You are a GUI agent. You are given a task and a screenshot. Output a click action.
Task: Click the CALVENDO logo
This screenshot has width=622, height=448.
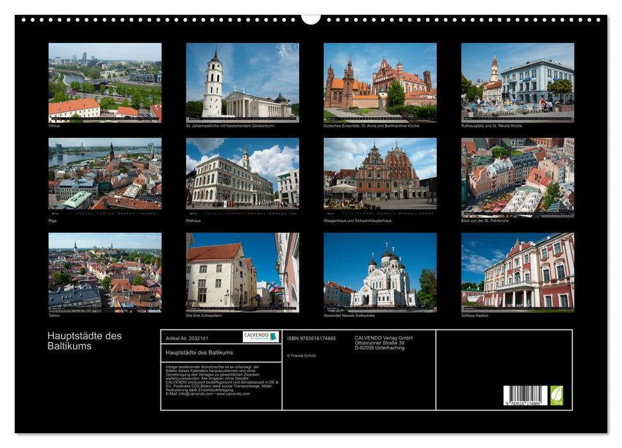(261, 337)
